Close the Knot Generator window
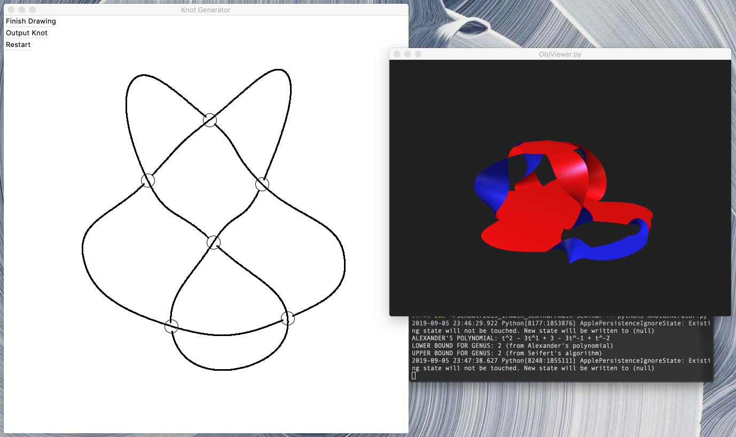The width and height of the screenshot is (736, 437). click(11, 10)
